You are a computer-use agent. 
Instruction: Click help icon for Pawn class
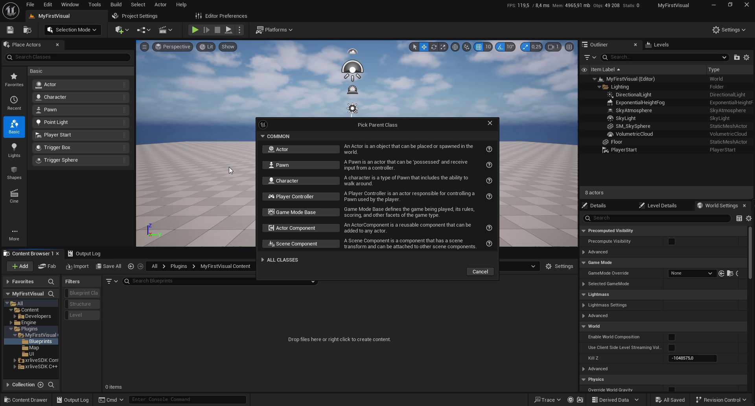coord(489,165)
